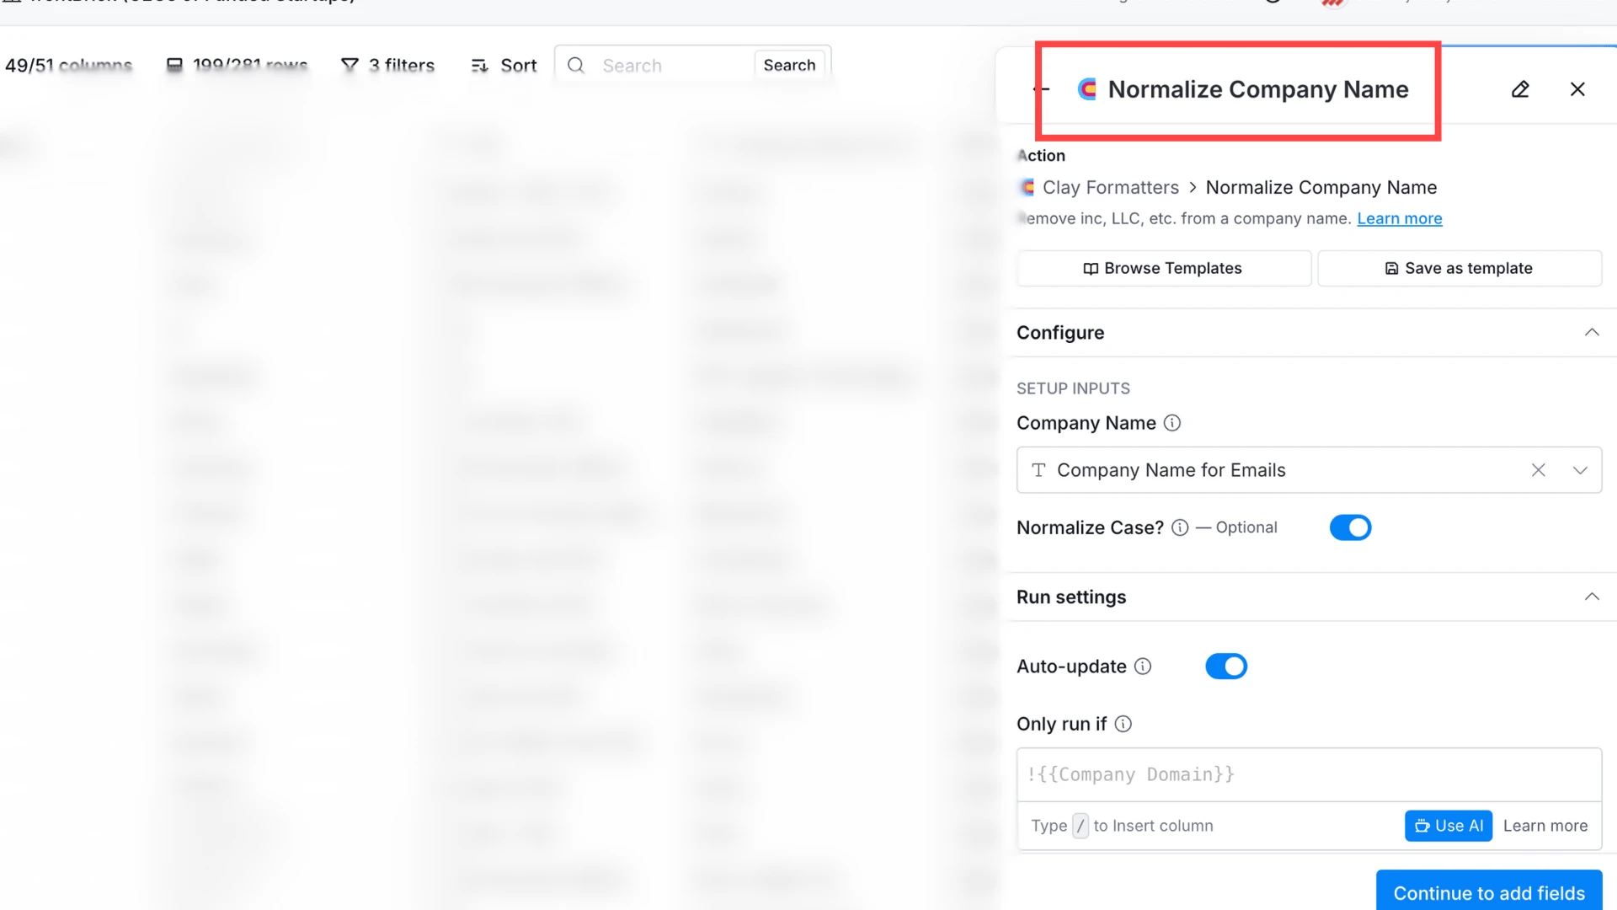Viewport: 1617px width, 910px height.
Task: Click Save as template
Action: (x=1460, y=268)
